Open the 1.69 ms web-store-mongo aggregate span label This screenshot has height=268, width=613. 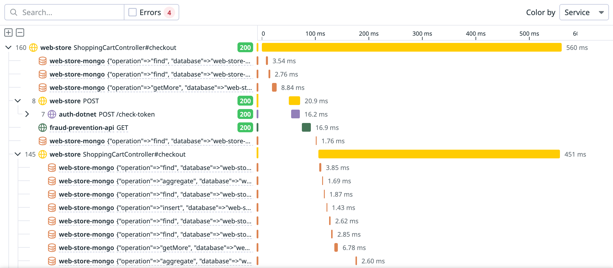click(x=155, y=181)
